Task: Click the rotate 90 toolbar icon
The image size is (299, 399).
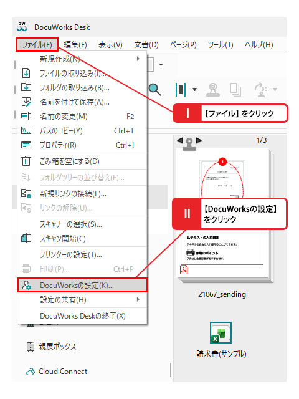Action: pyautogui.click(x=261, y=90)
